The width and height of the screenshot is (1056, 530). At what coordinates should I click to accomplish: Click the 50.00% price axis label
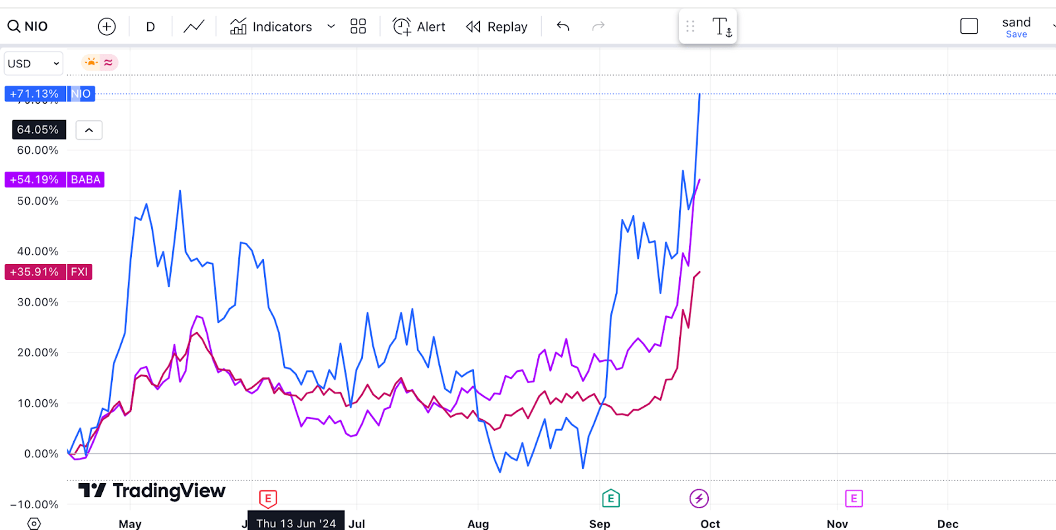click(38, 201)
